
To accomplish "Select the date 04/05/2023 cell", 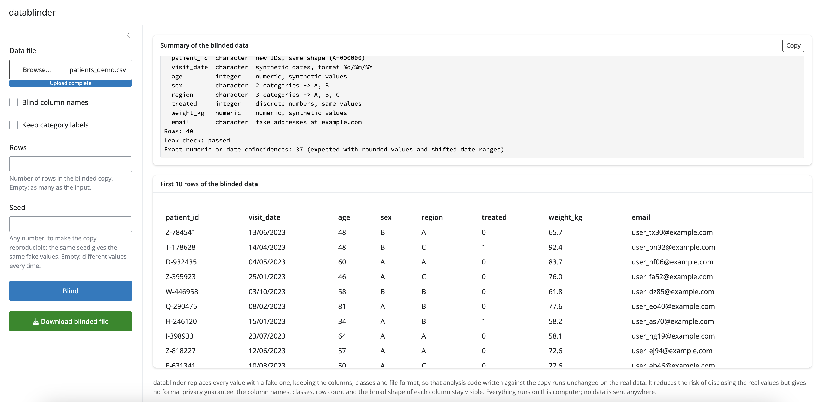I will pos(267,262).
